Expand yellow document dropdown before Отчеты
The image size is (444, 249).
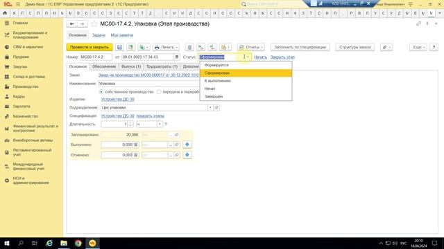point(225,47)
